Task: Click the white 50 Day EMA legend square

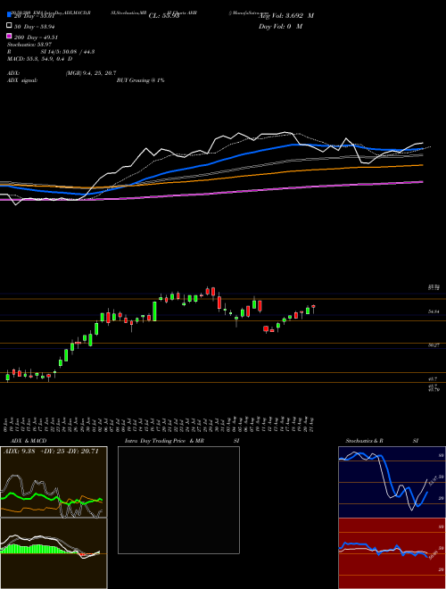Action: (x=9, y=26)
